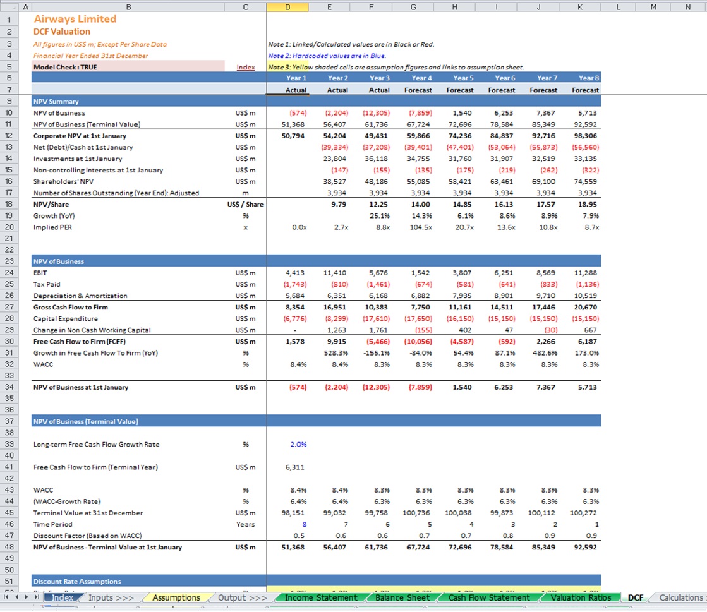Viewport: 707px width, 612px height.
Task: Click Year 3 Growth (YoY) value 25.1%
Action: (x=371, y=215)
